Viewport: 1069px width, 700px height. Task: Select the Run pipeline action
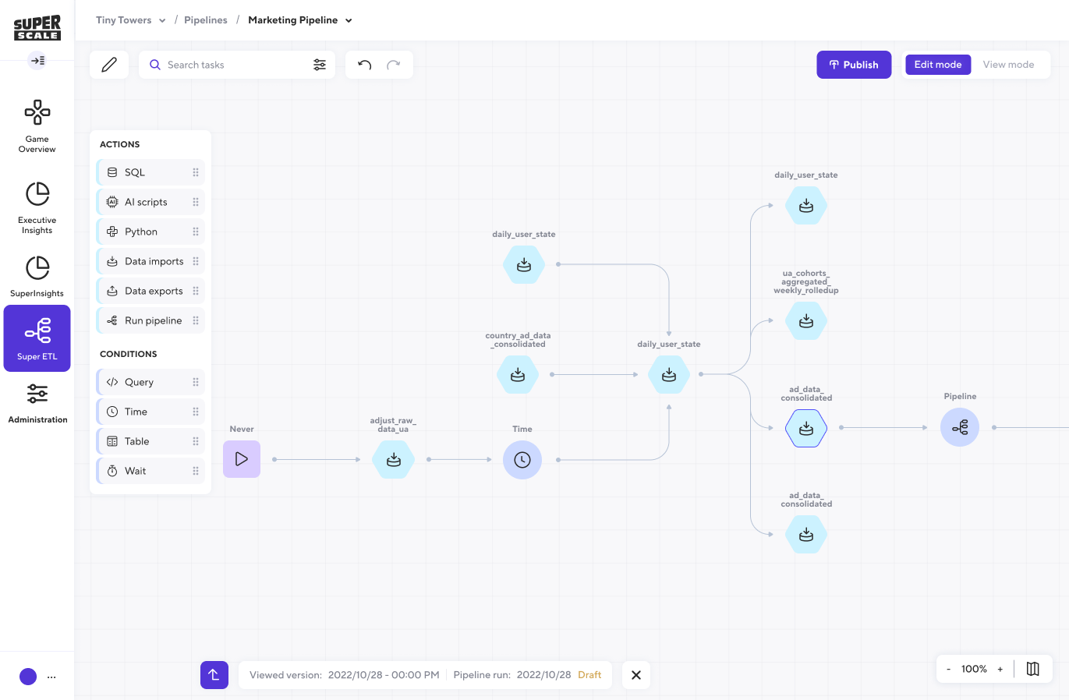[150, 320]
